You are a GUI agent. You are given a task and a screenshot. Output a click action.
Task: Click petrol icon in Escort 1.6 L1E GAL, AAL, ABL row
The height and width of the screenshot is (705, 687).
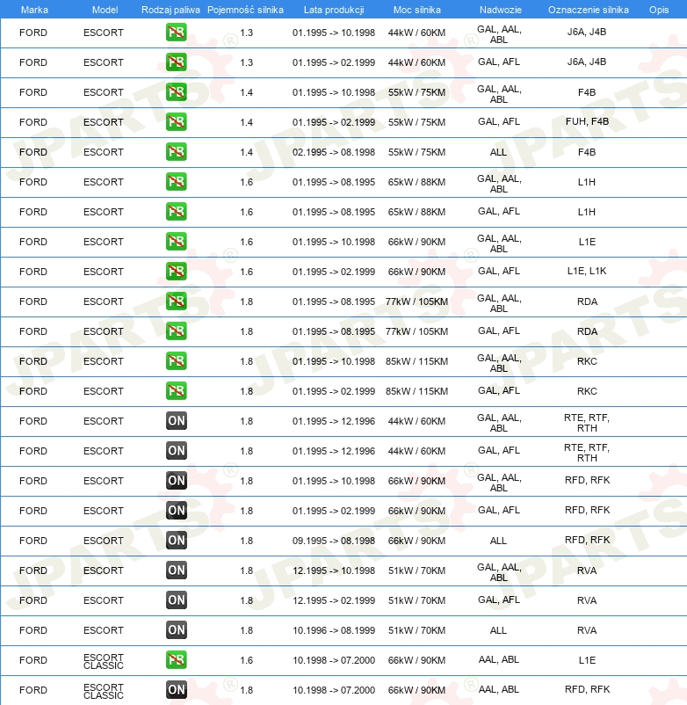coord(176,242)
